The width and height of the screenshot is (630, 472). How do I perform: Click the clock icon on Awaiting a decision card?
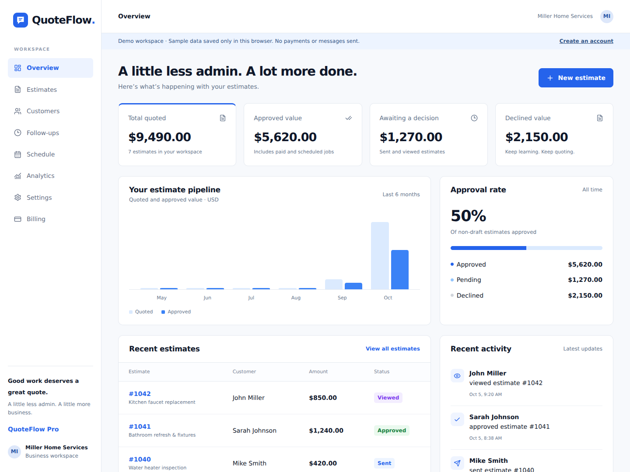(x=474, y=118)
